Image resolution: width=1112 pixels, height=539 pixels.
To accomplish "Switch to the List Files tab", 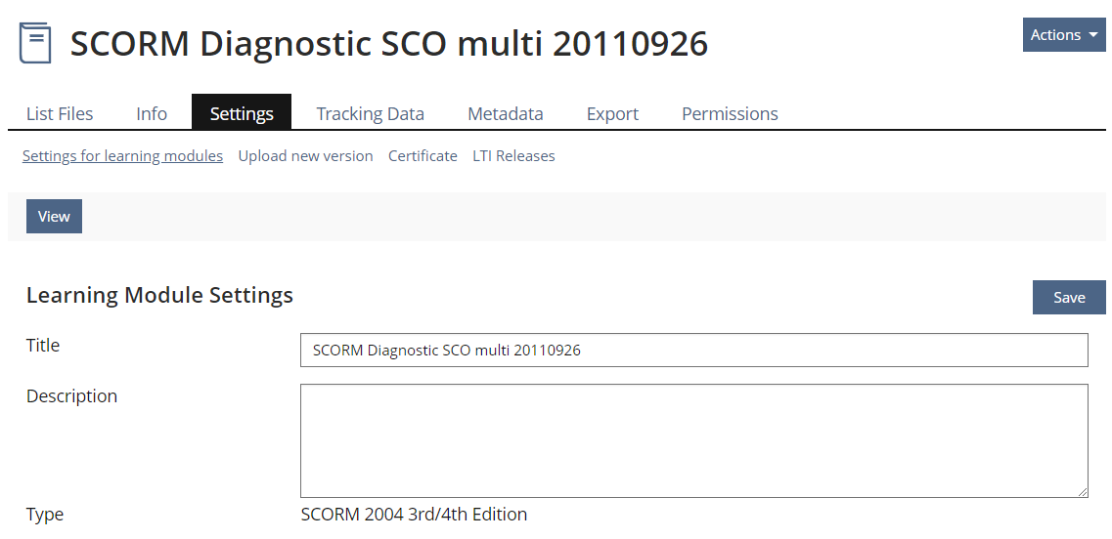I will tap(60, 114).
